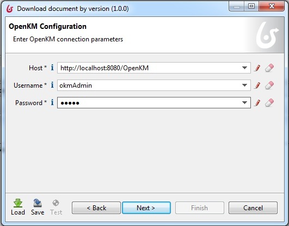The width and height of the screenshot is (289, 226).
Task: Click the info icon next to Password
Action: 52,102
